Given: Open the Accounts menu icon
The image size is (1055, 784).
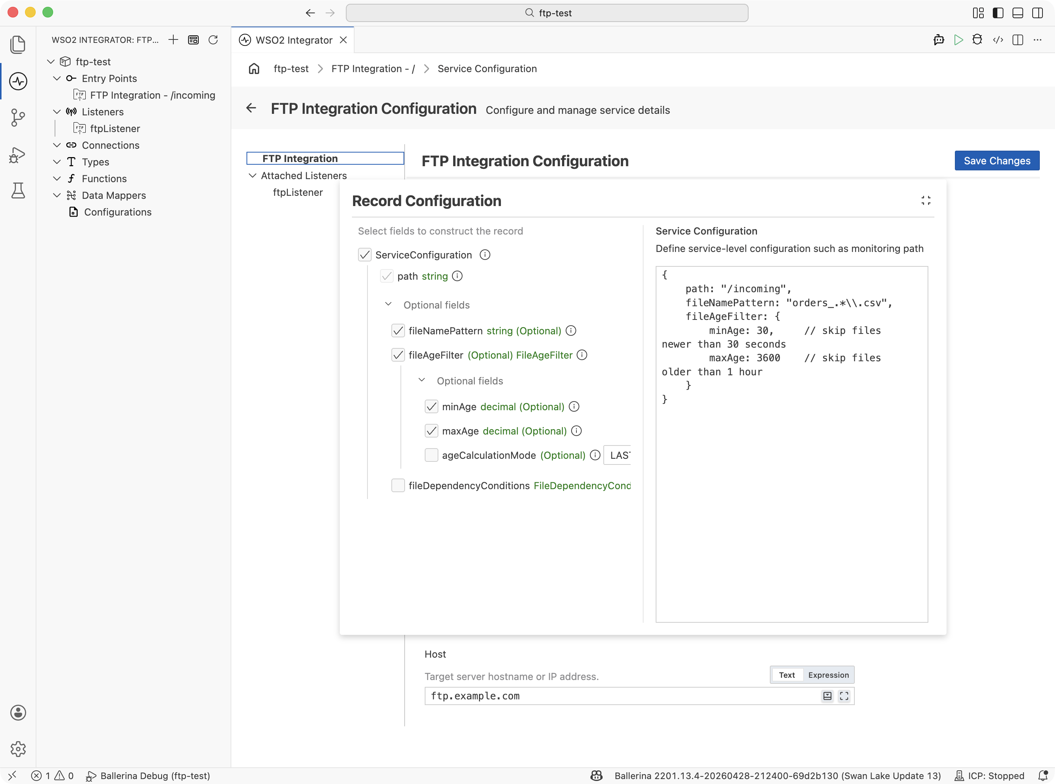Looking at the screenshot, I should click(18, 712).
